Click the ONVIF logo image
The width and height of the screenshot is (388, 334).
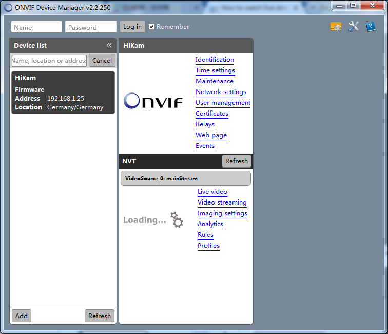pos(153,101)
